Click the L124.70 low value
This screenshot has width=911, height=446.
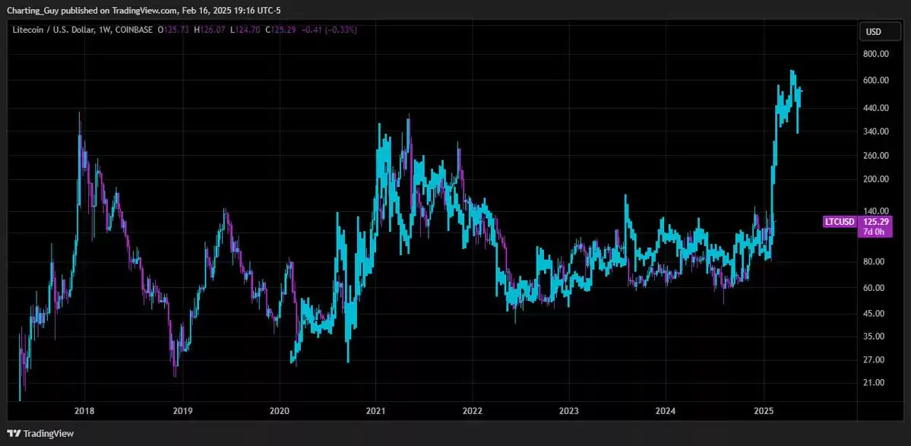point(245,29)
